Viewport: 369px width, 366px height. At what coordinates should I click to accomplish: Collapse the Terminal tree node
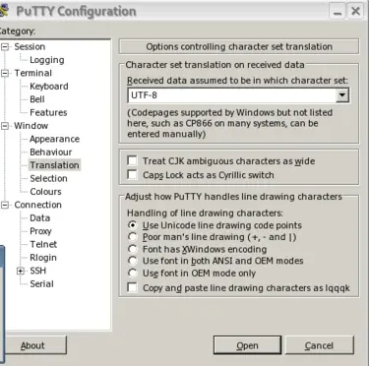pos(5,73)
